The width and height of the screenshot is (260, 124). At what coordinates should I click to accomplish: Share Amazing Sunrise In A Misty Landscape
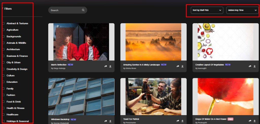coord(178,66)
